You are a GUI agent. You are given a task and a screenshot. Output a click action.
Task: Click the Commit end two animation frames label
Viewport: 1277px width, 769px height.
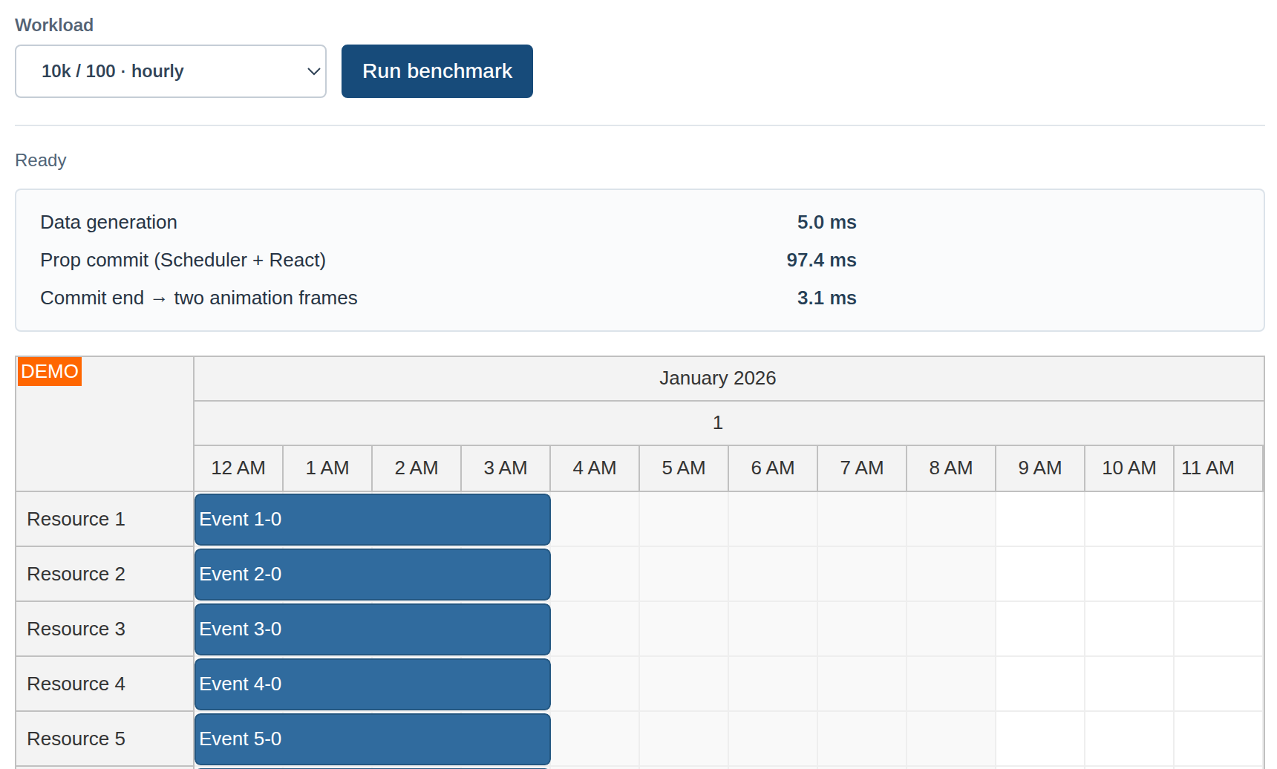pos(199,298)
